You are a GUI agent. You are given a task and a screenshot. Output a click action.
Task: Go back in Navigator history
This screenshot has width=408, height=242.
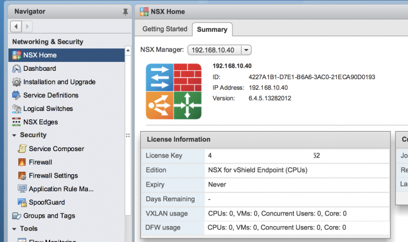coord(16,27)
